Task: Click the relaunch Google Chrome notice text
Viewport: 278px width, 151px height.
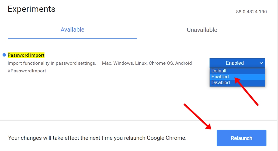Action: pyautogui.click(x=97, y=138)
